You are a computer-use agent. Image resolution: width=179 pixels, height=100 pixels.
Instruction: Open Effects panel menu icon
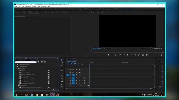coord(31,59)
